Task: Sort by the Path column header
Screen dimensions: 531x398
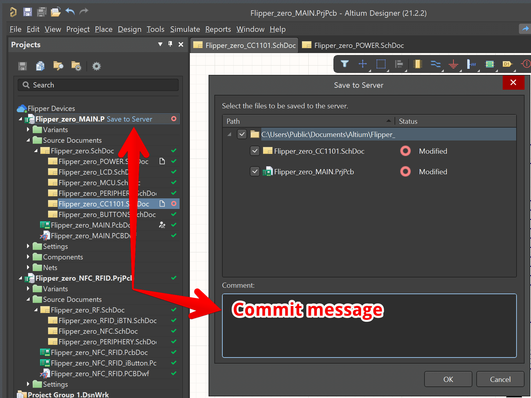Action: click(x=308, y=121)
